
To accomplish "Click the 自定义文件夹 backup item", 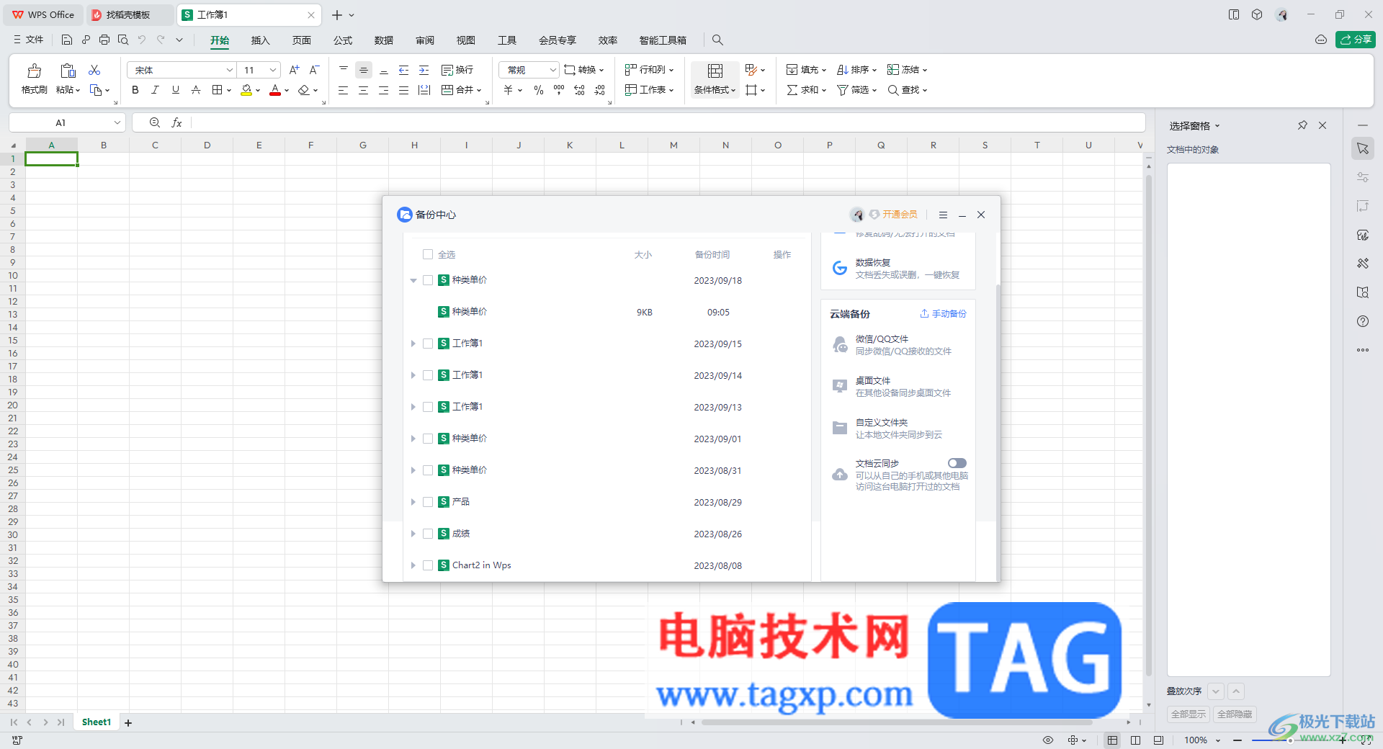I will (898, 429).
